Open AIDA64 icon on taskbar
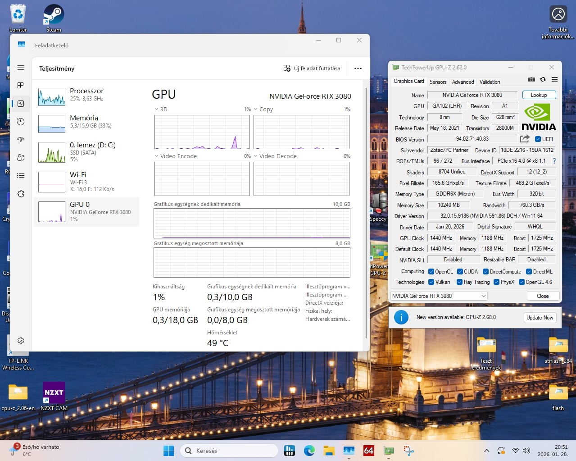Image resolution: width=576 pixels, height=461 pixels. 368,451
